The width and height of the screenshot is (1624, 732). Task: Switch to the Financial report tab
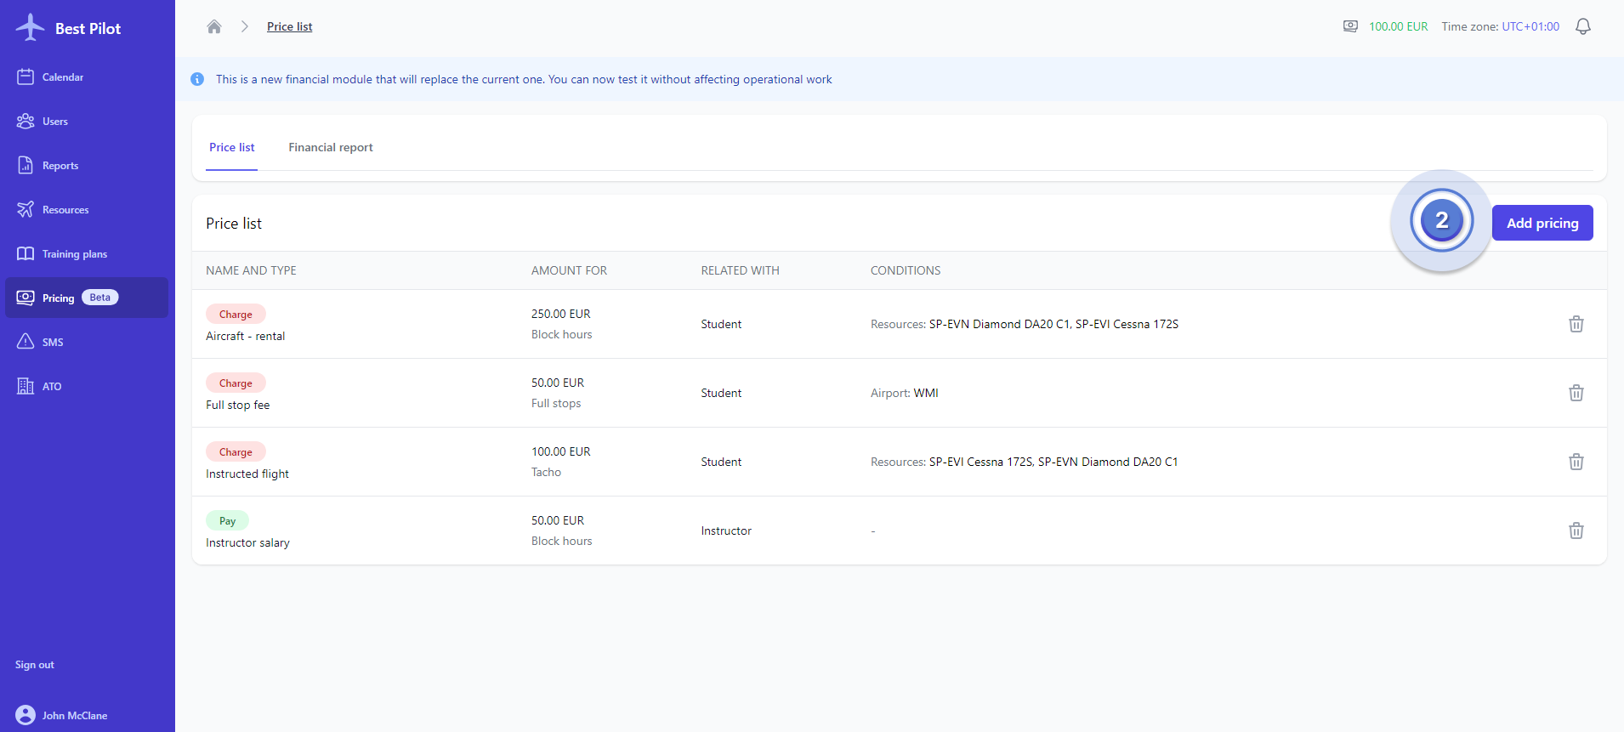coord(330,147)
